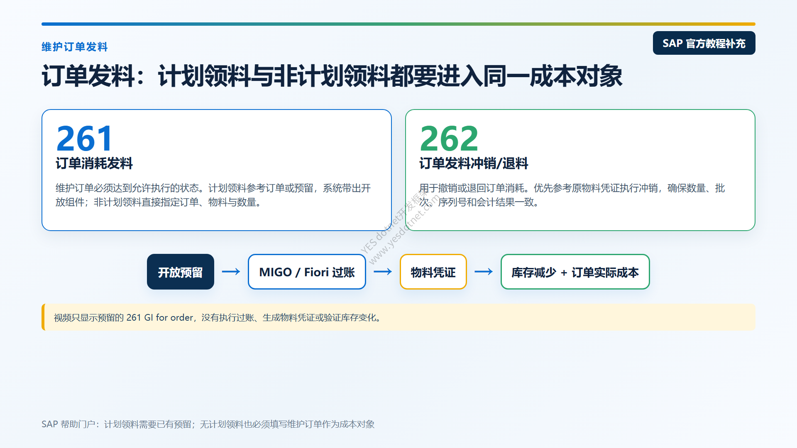Click the 订单发料冲销/退料 heading
Image resolution: width=797 pixels, height=448 pixels.
tap(474, 163)
